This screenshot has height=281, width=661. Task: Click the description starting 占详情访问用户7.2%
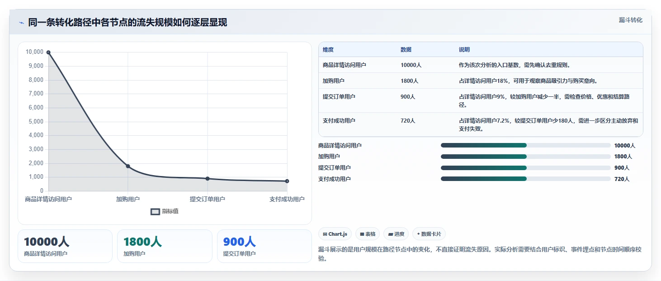548,125
